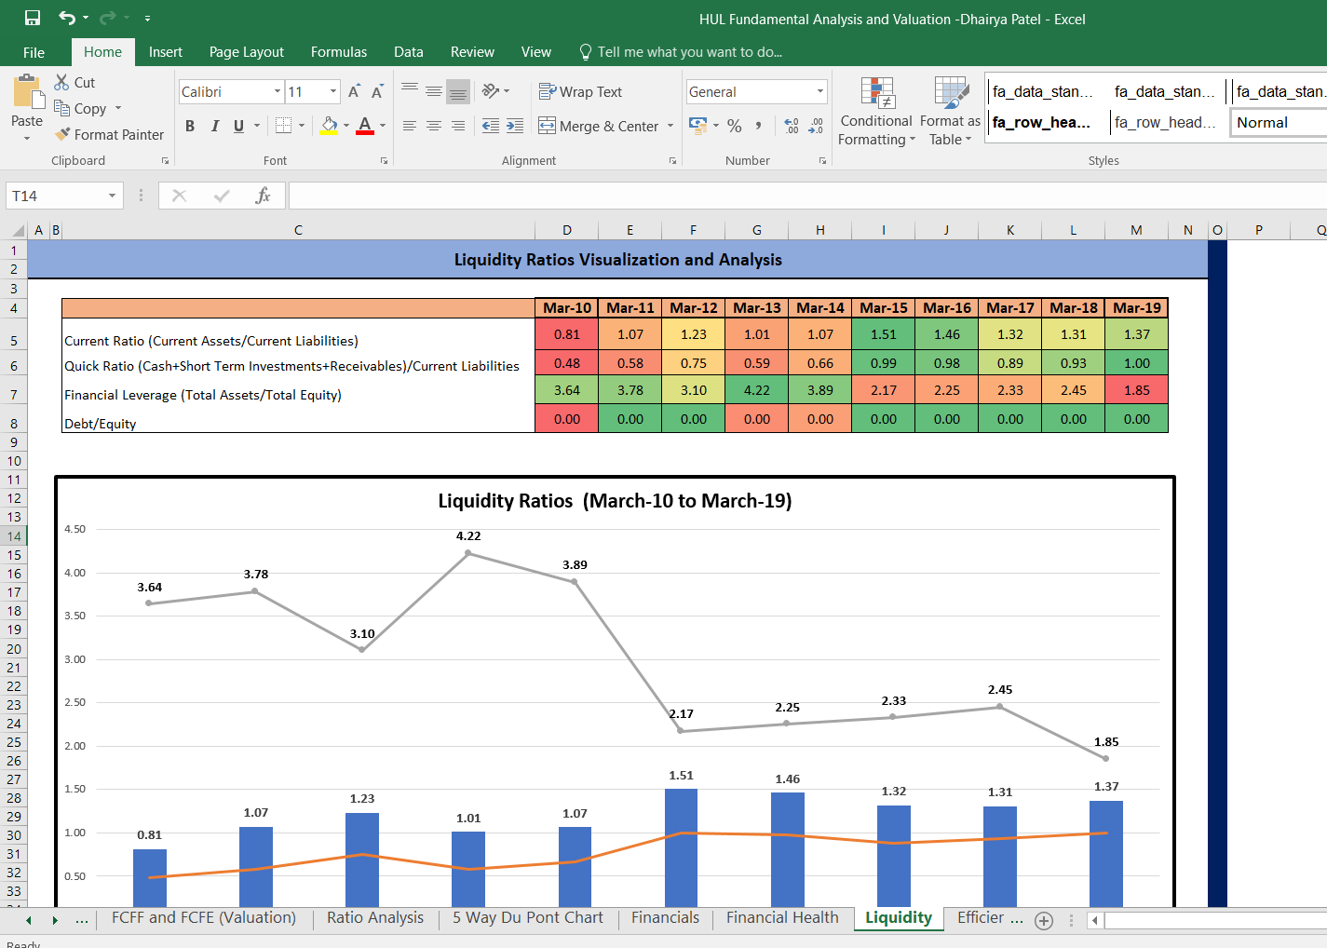Click the Redo arrow icon
1327x948 pixels.
(x=107, y=18)
